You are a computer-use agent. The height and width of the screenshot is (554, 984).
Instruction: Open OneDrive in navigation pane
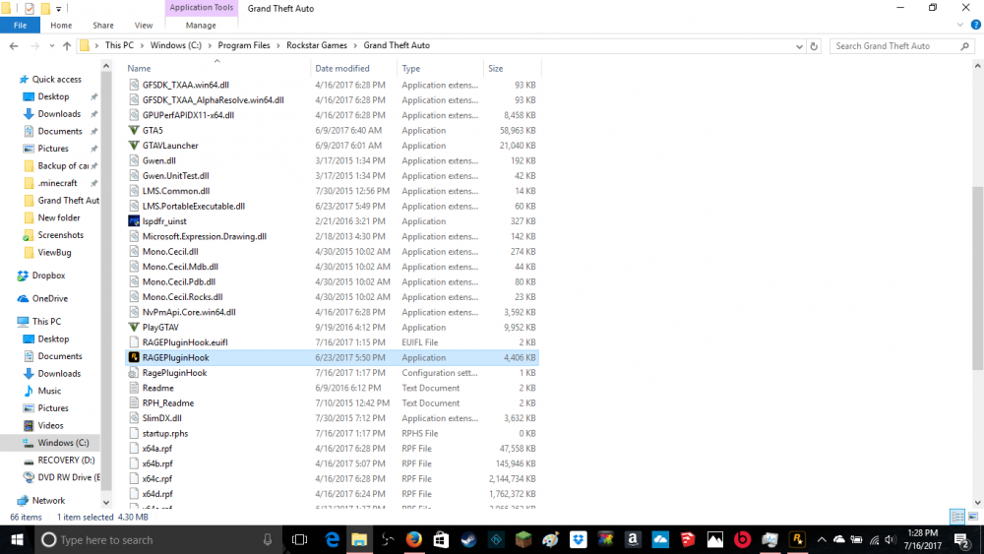(49, 298)
